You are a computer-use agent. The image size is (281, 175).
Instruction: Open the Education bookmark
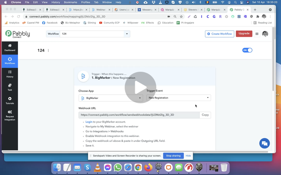point(166,23)
